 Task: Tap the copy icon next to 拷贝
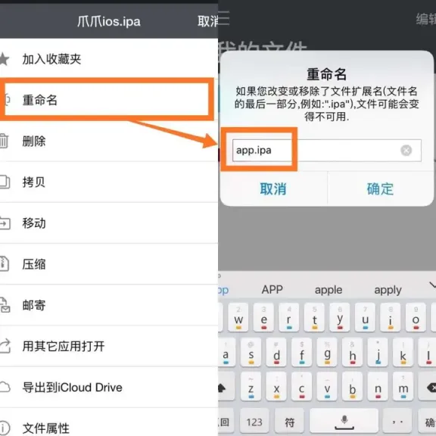click(x=5, y=182)
